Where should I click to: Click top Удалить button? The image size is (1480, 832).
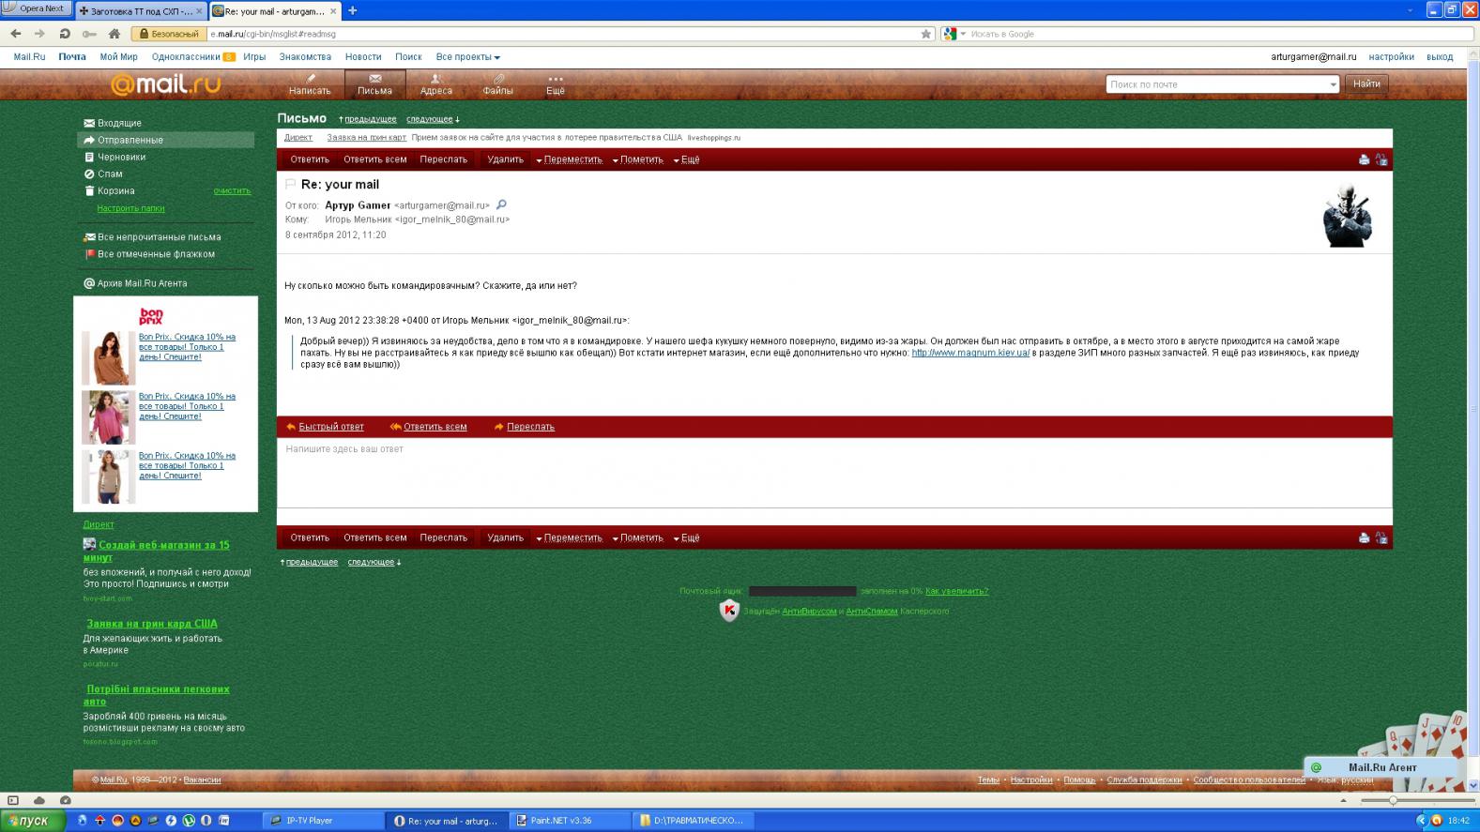pyautogui.click(x=505, y=159)
